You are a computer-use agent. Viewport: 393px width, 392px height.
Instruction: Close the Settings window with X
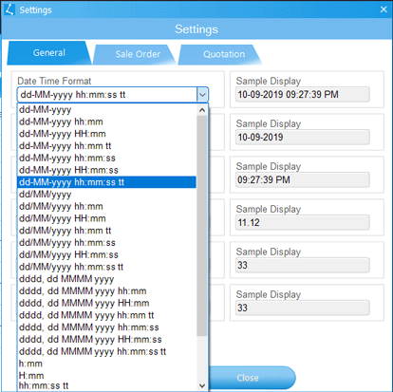coord(384,9)
